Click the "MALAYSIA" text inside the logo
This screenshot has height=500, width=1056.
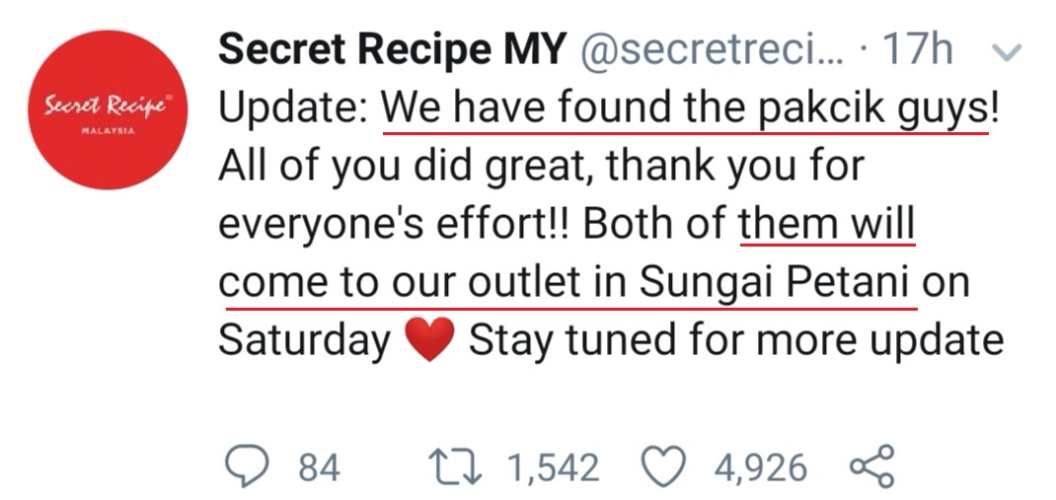coord(108,129)
